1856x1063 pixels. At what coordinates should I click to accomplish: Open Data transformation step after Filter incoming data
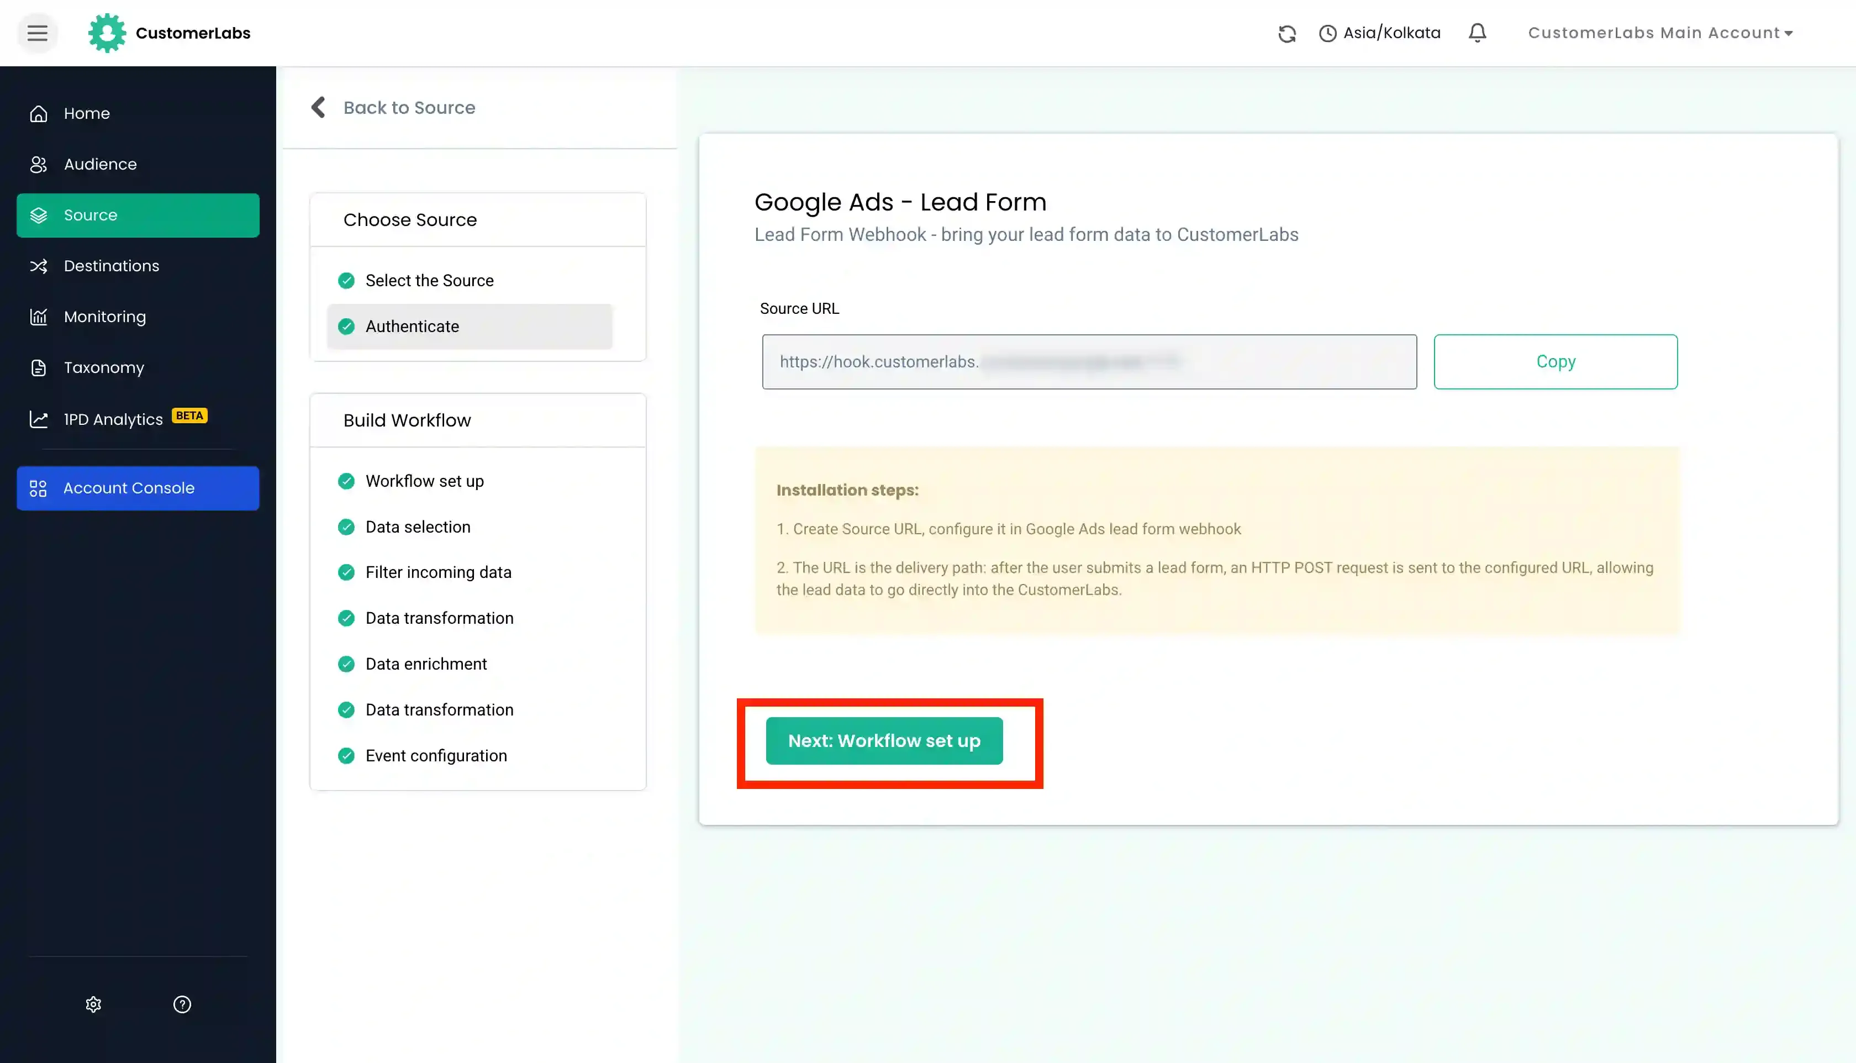tap(470, 618)
